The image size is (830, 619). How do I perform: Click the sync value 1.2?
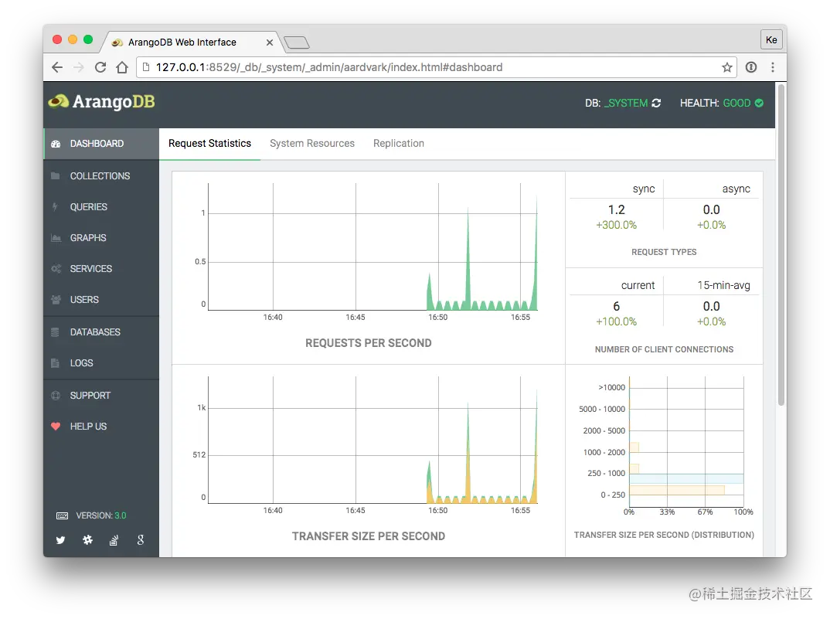coord(616,209)
